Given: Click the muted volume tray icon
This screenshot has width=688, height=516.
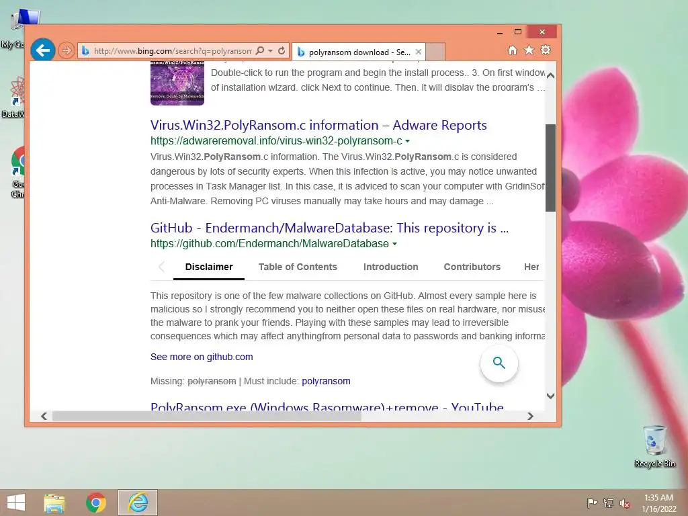Looking at the screenshot, I should tap(625, 503).
